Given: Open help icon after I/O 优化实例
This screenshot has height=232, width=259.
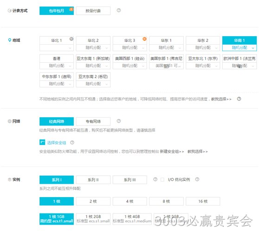Looking at the screenshot, I should click(197, 179).
